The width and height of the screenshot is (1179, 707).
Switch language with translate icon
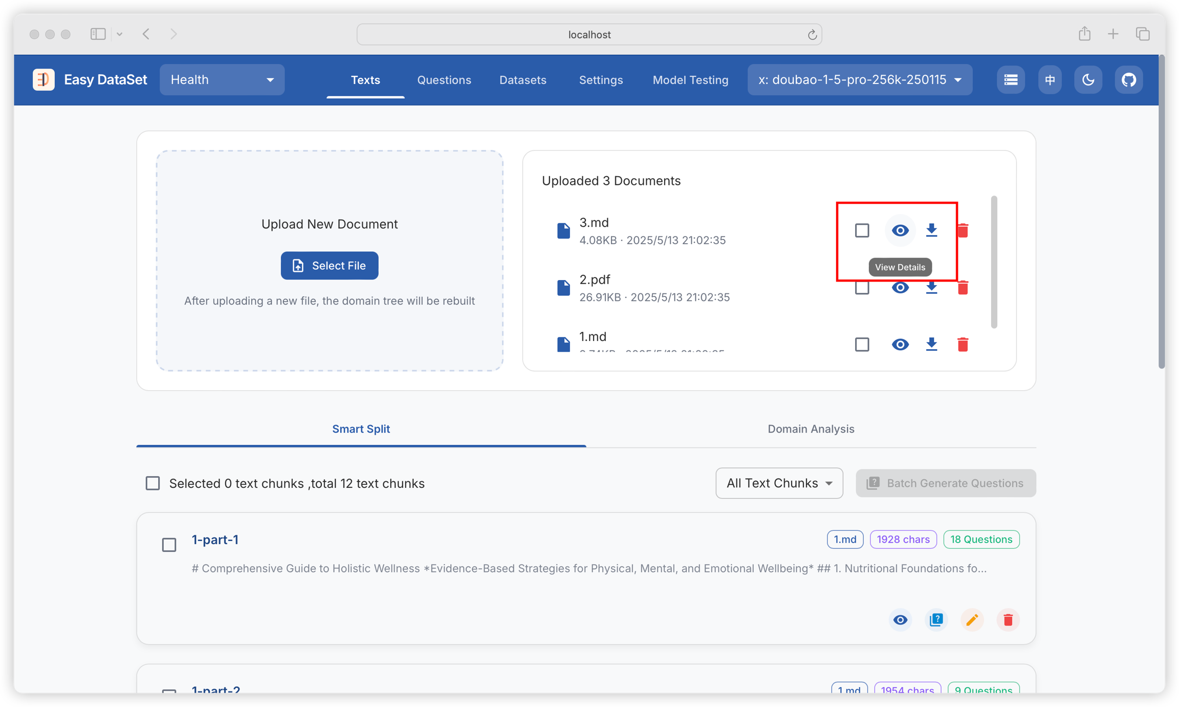pyautogui.click(x=1050, y=80)
